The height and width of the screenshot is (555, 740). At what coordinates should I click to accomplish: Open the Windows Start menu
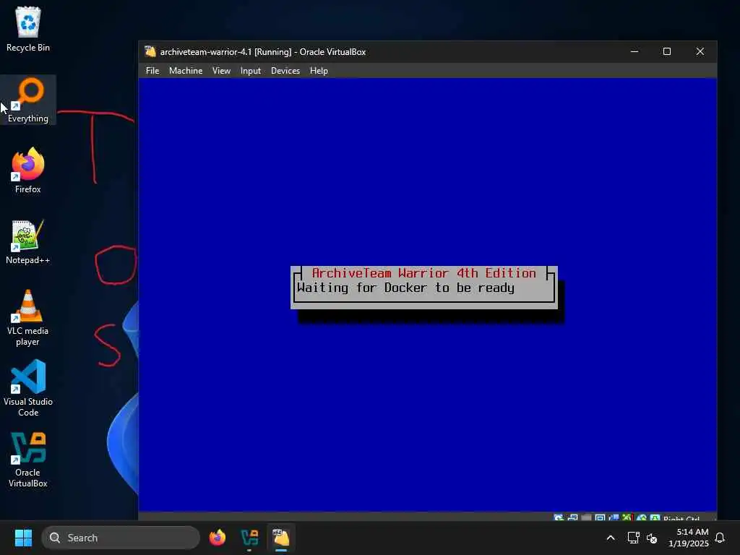[x=23, y=538]
